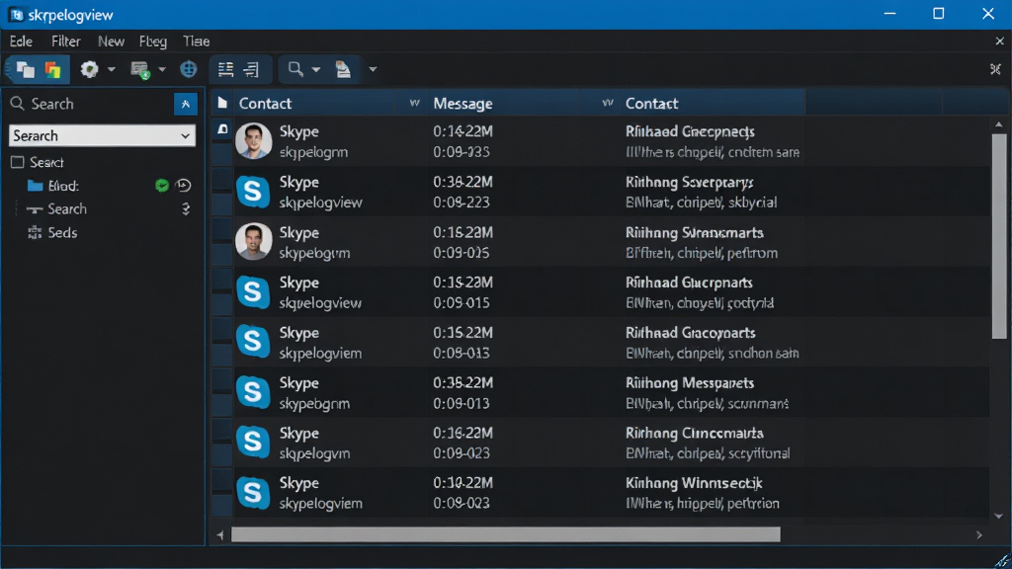Click the icon at the toolbar's far right

[995, 69]
